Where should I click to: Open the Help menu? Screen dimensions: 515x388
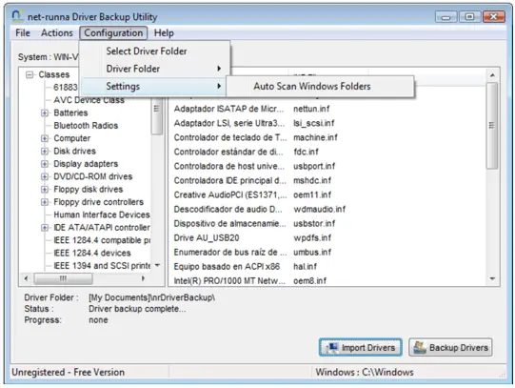coord(164,32)
